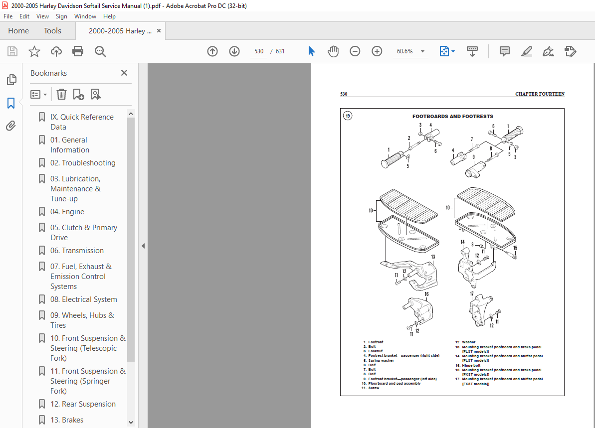This screenshot has height=428, width=595.
Task: Click the Save file icon
Action: point(12,51)
